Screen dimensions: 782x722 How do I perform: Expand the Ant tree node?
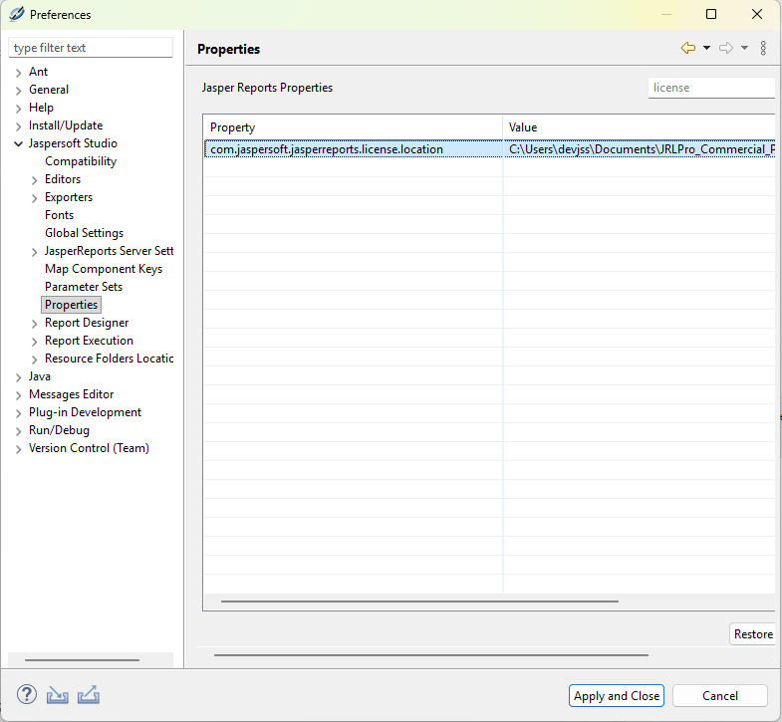[x=19, y=73]
